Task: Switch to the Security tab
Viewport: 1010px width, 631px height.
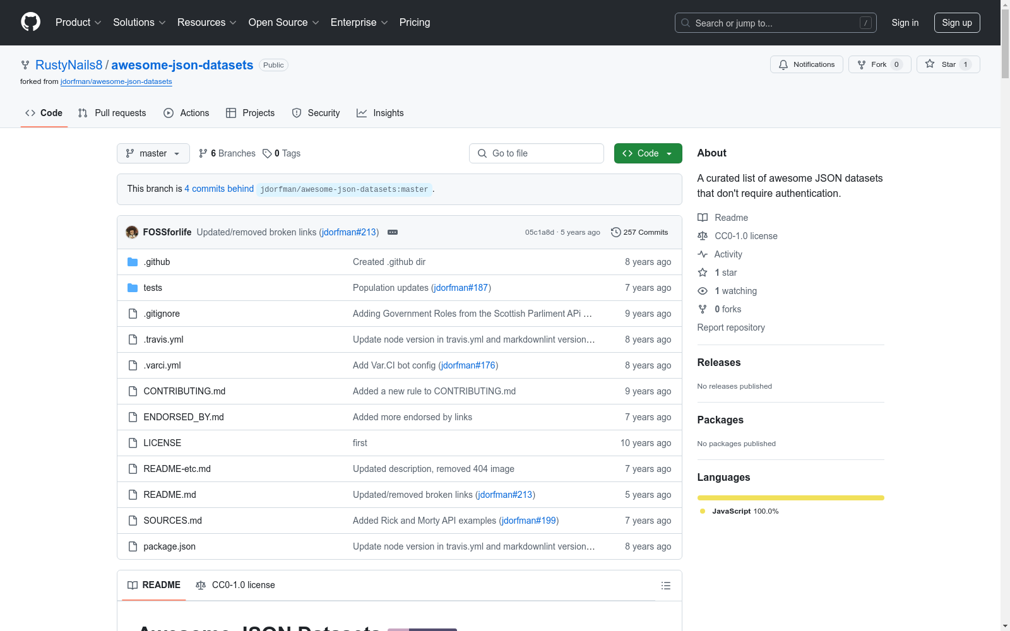Action: 316,113
